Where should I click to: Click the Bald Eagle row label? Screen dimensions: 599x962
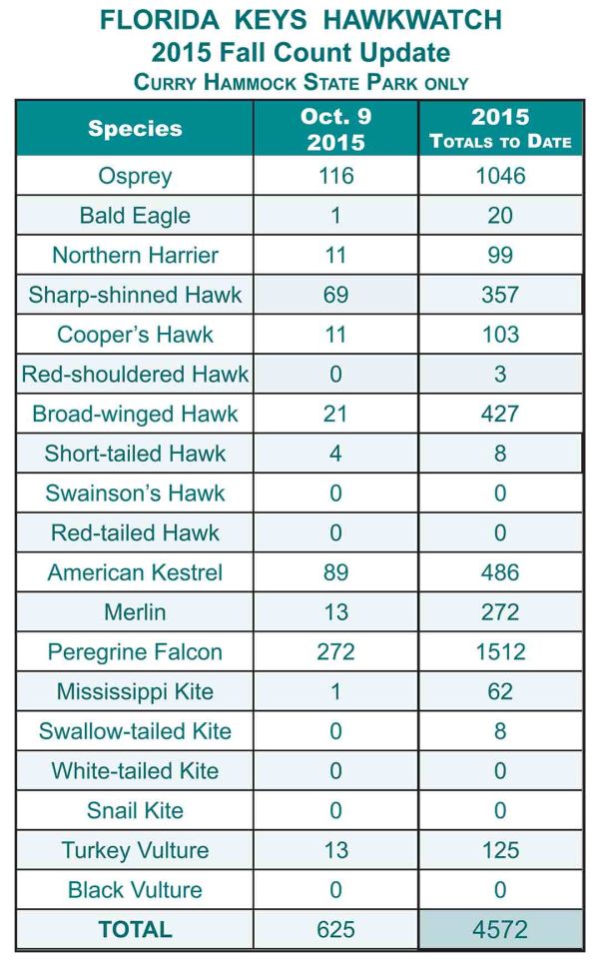(135, 216)
